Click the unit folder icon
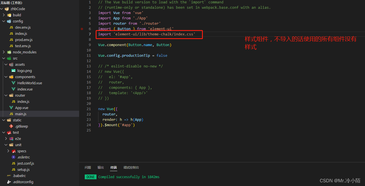Image resolution: width=365 pixels, height=186 pixels. point(11,145)
